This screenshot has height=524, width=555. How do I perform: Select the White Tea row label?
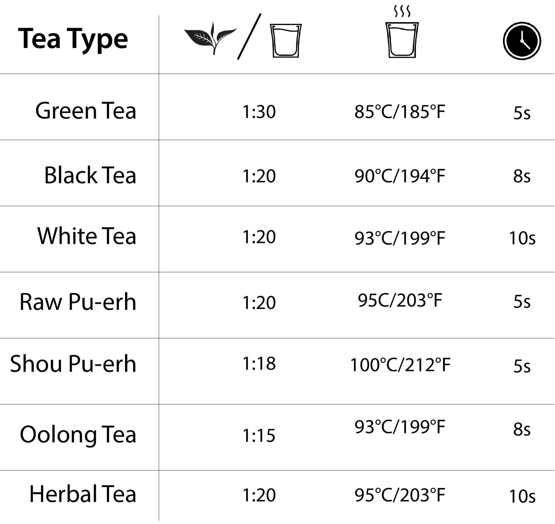click(87, 236)
